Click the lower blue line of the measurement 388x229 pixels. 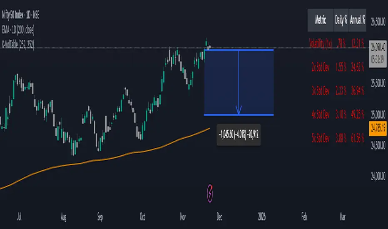(x=258, y=114)
